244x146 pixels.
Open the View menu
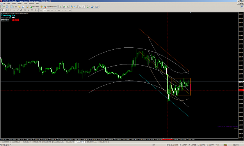click(x=9, y=3)
